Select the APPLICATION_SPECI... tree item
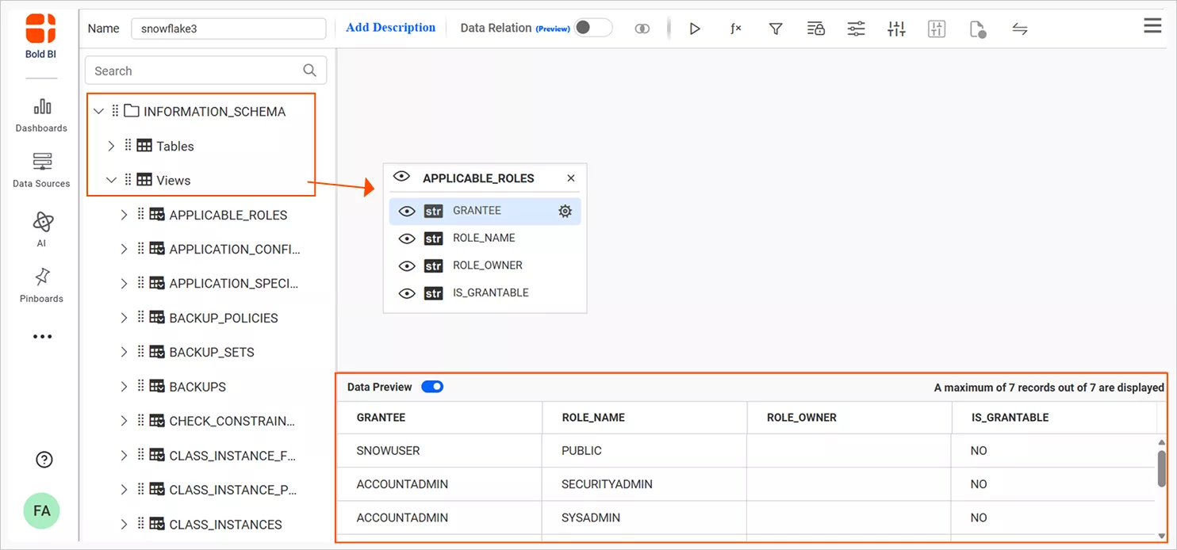Viewport: 1177px width, 550px height. coord(235,284)
